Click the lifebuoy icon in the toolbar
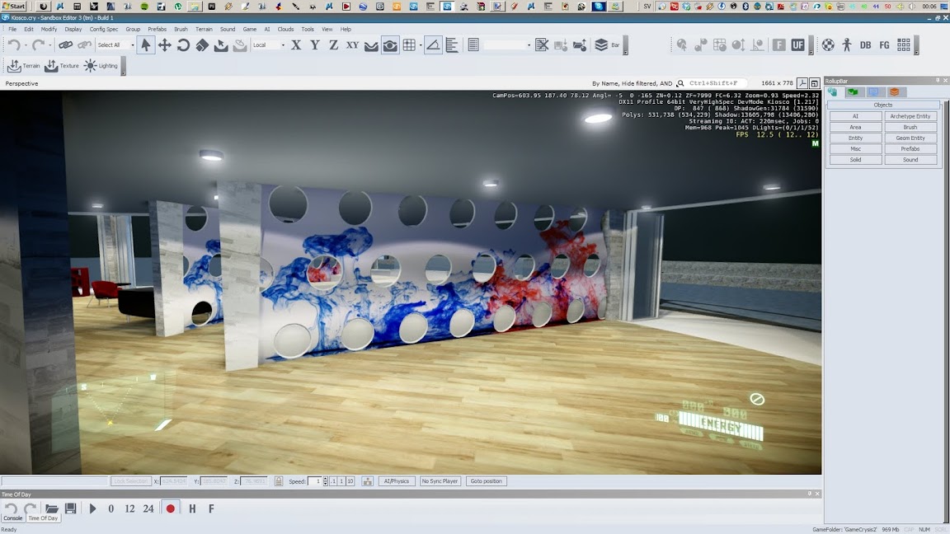The image size is (950, 534). (828, 44)
